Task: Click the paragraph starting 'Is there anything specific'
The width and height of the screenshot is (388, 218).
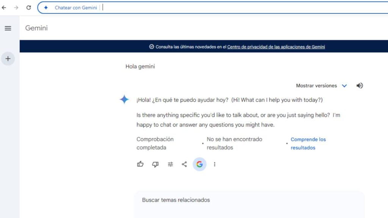Action: [238, 120]
